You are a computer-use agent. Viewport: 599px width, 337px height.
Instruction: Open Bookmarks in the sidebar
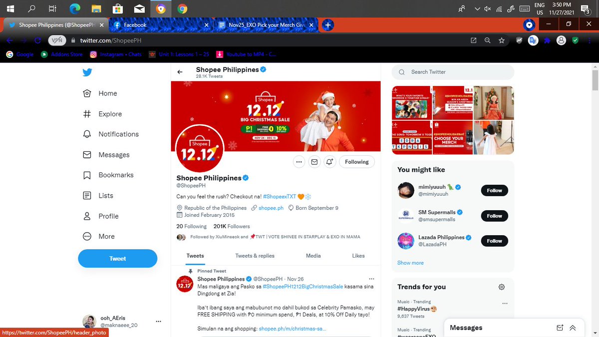tap(108, 175)
